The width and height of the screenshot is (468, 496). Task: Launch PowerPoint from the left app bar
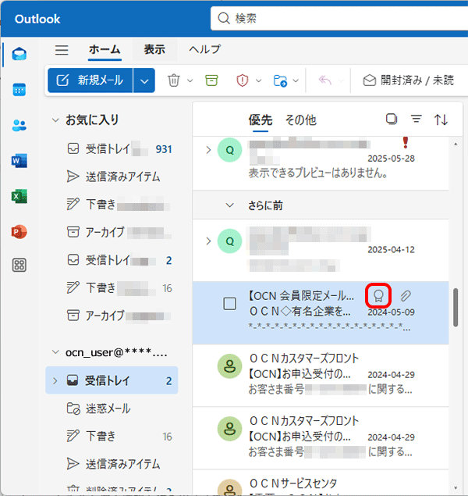click(19, 232)
